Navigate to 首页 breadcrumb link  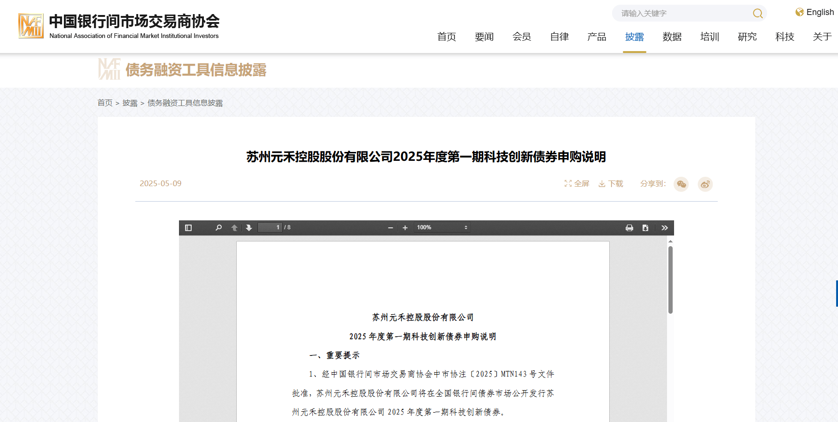[105, 103]
